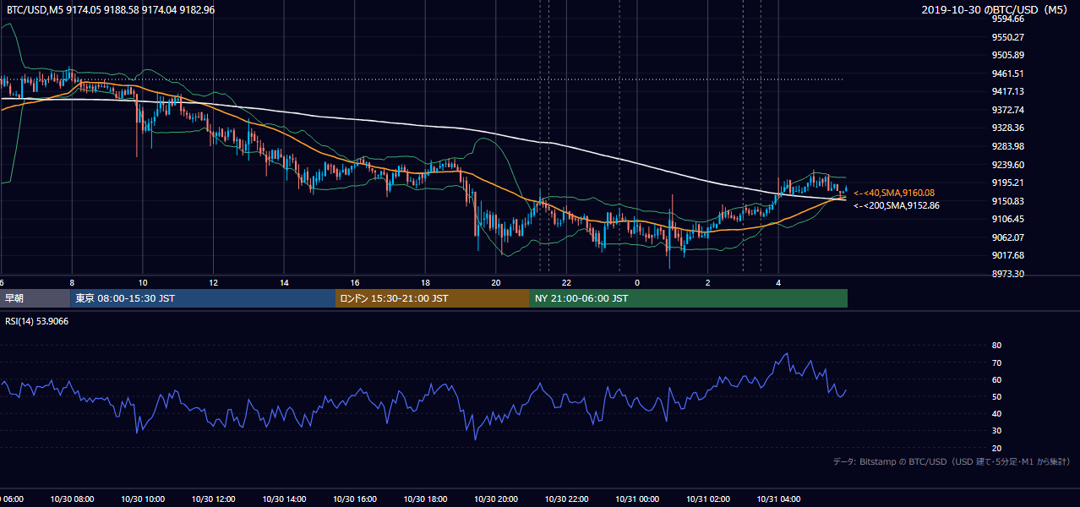Click the 10/30 16:00 date label
Viewport: 1080px width, 507px height.
click(x=355, y=499)
